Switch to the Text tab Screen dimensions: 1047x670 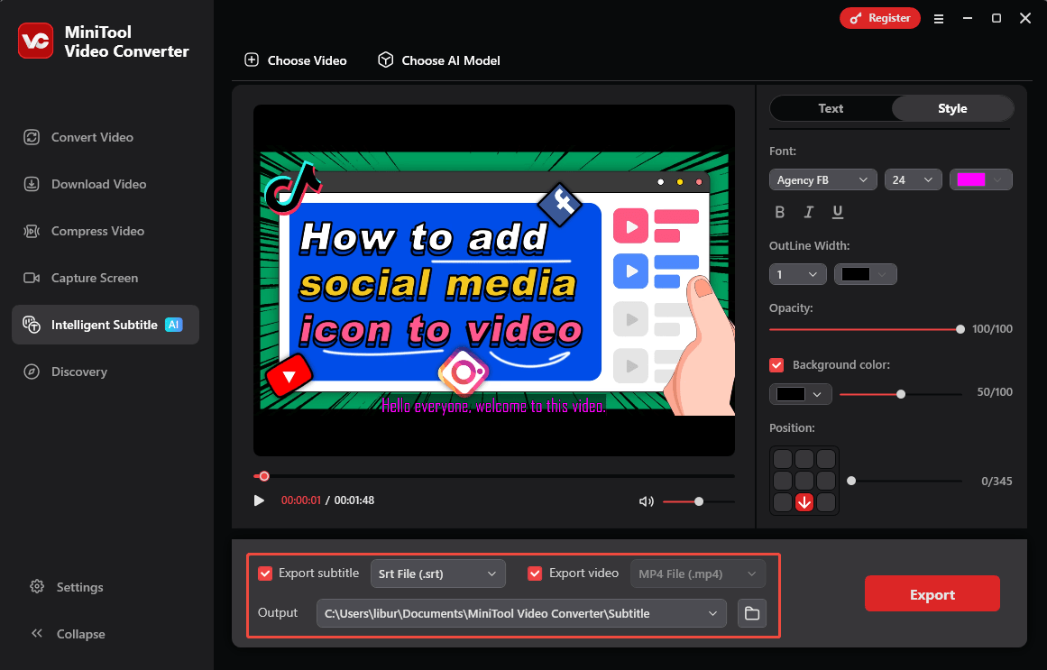pyautogui.click(x=831, y=108)
